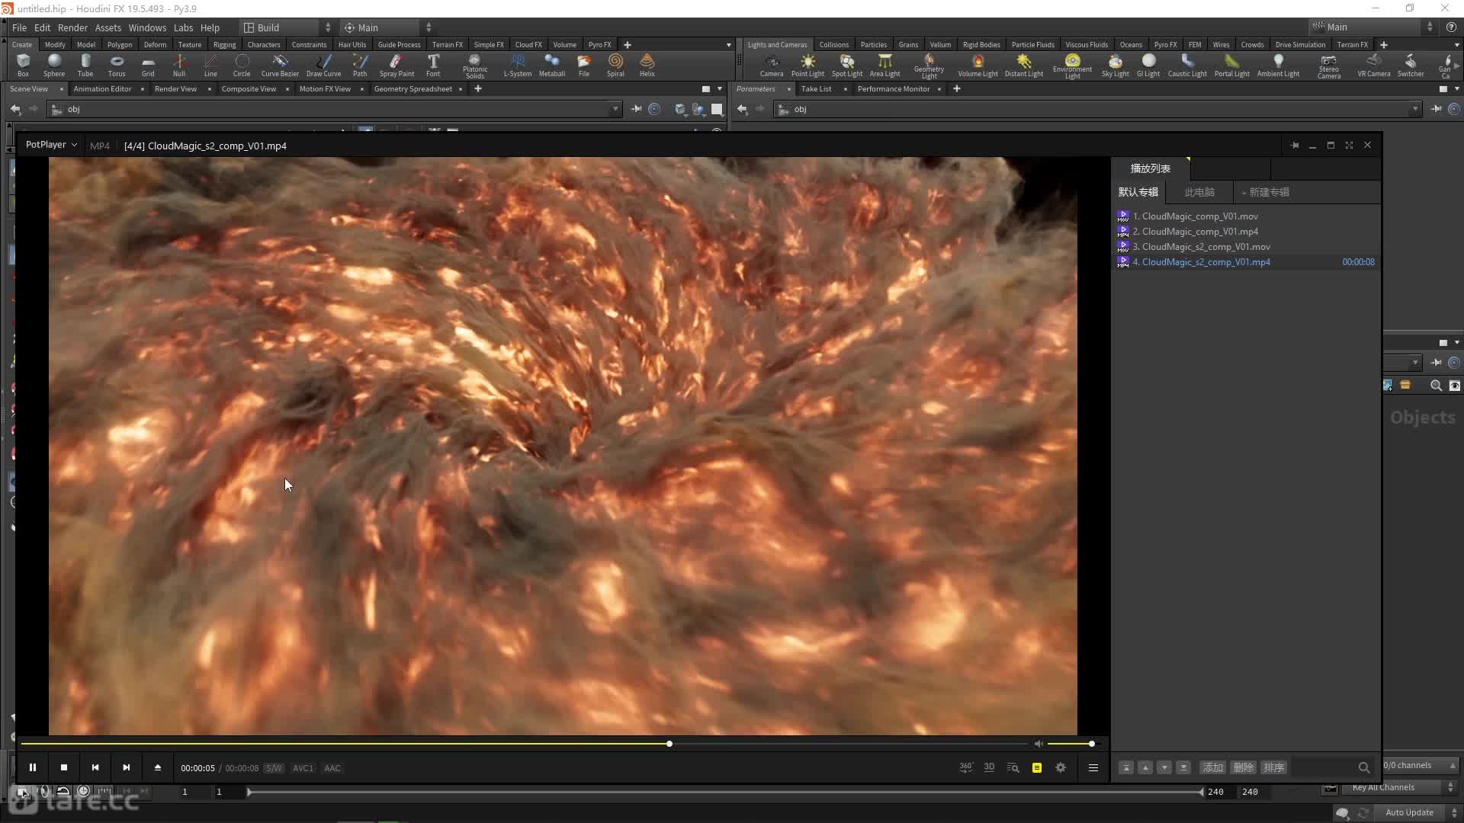This screenshot has height=823, width=1464.
Task: Open Auto Update mode dropdown
Action: 1417,812
